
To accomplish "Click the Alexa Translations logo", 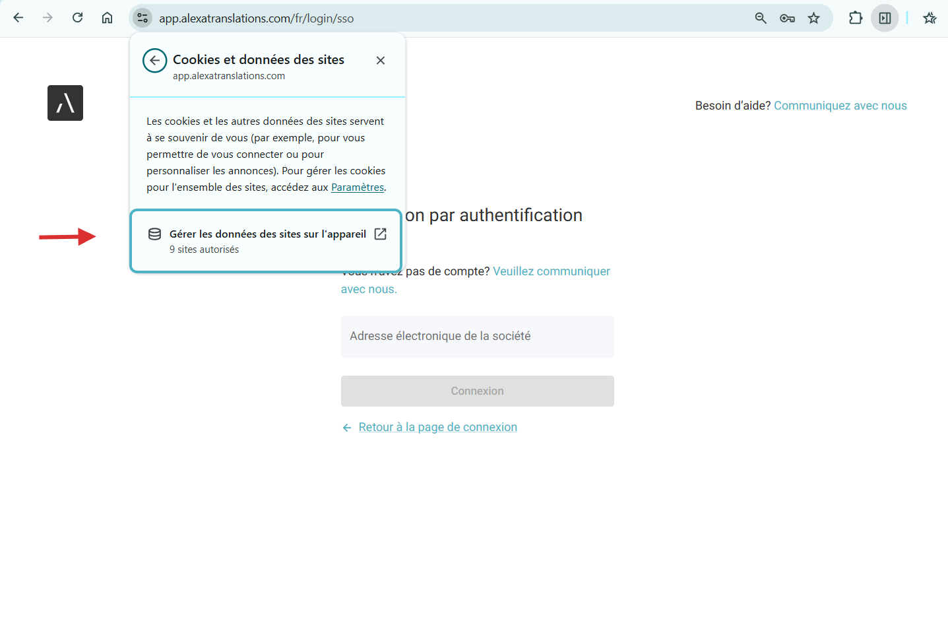I will tap(65, 103).
